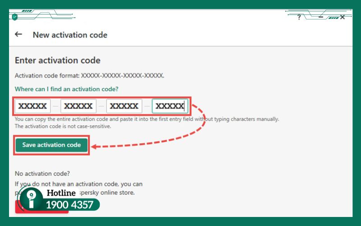This screenshot has width=361, height=226.
Task: Click the hotline number 1900 4357
Action: click(69, 205)
